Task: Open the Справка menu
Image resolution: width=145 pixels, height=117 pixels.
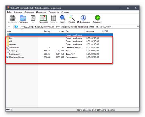Action: coord(65,12)
